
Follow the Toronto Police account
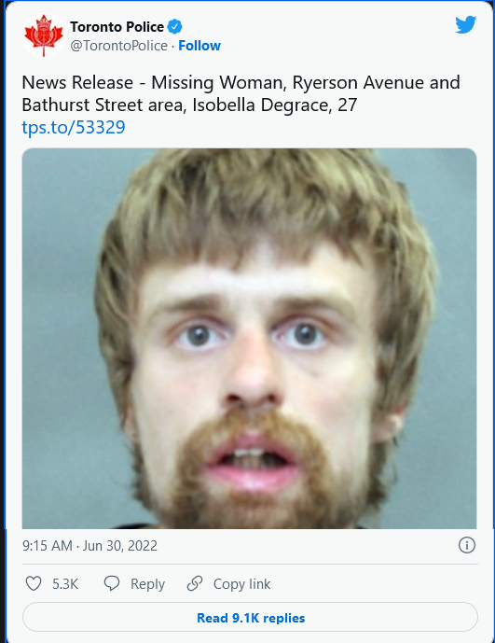click(x=199, y=46)
